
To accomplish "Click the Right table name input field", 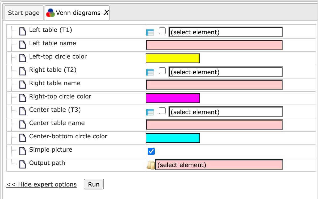I will [214, 85].
